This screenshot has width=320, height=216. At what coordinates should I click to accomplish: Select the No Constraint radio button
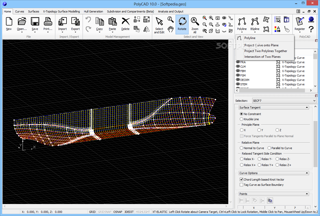(242, 114)
